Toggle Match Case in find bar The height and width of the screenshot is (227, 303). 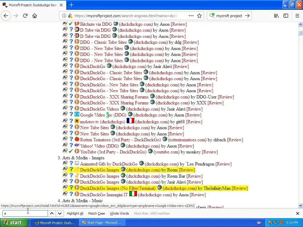96,213
